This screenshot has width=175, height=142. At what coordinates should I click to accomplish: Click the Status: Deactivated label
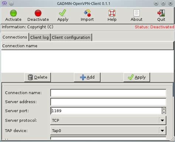point(154,27)
